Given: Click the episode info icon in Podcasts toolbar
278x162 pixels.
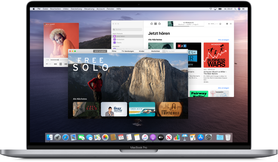Looking at the screenshot, I should click(x=227, y=23).
